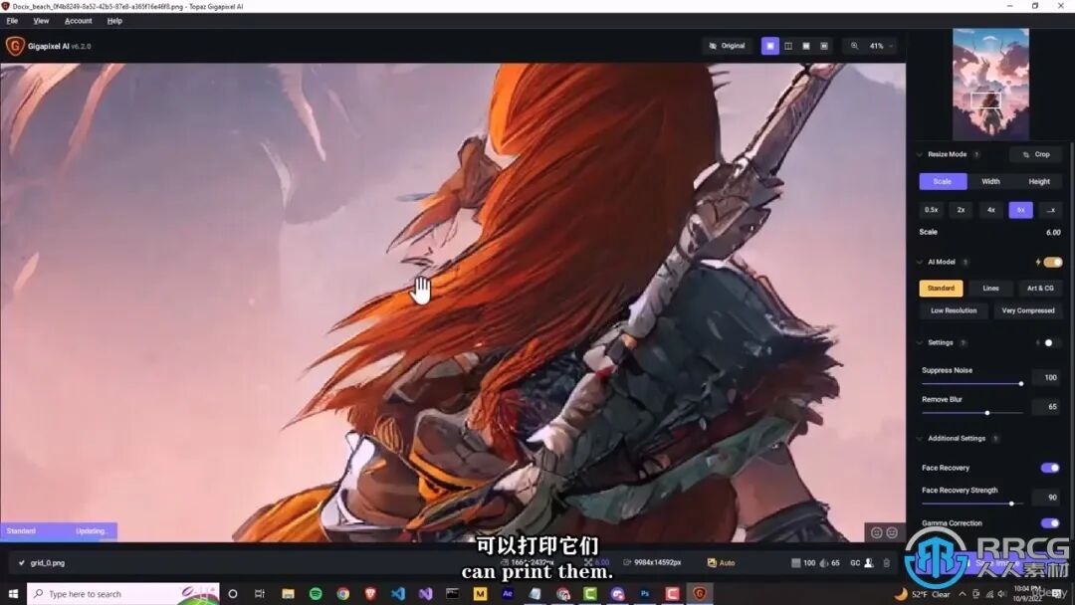Collapse the Resize Mode section
The width and height of the screenshot is (1075, 605).
pyautogui.click(x=920, y=155)
